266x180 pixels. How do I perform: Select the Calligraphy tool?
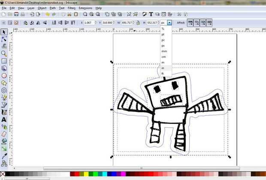point(4,112)
